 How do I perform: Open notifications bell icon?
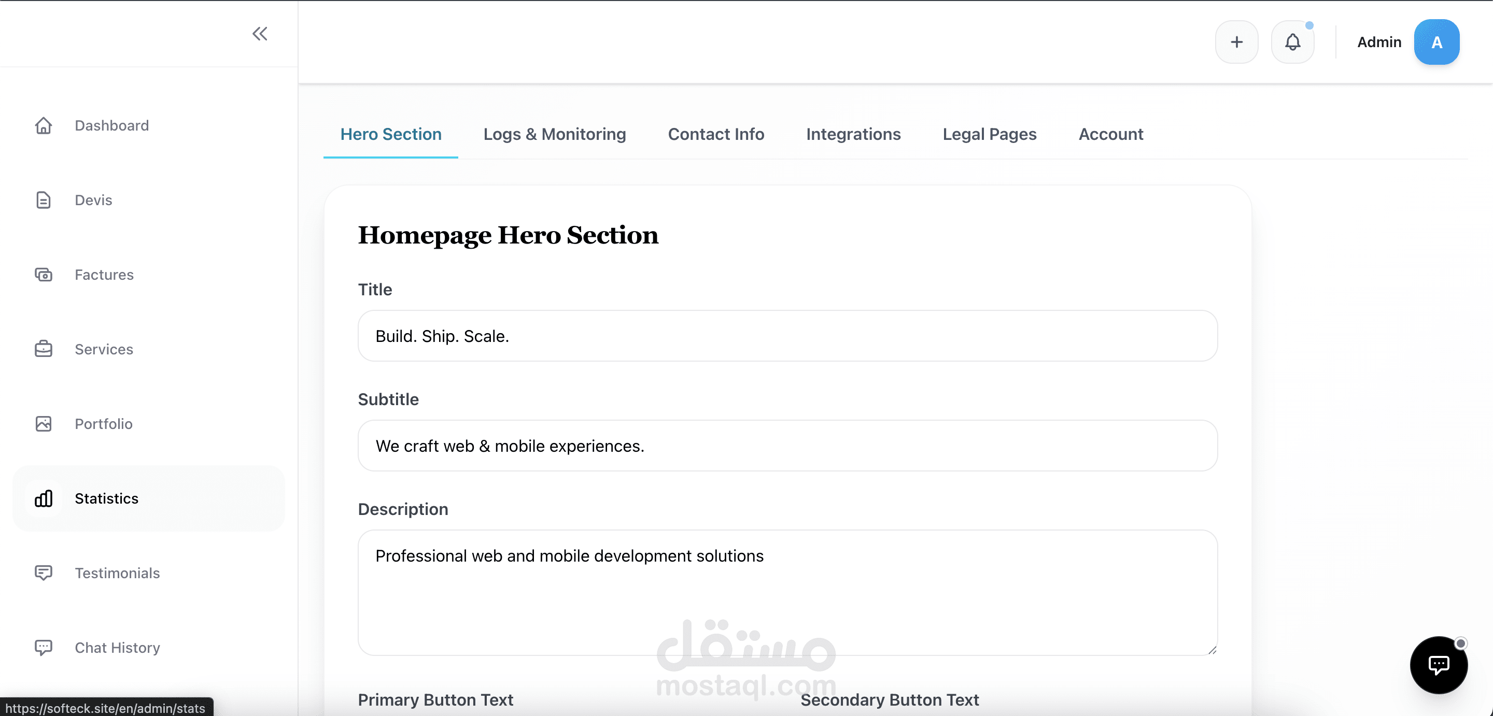pyautogui.click(x=1292, y=42)
